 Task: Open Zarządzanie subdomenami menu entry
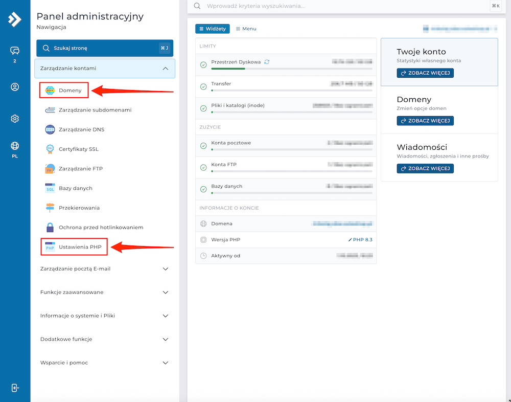point(95,110)
